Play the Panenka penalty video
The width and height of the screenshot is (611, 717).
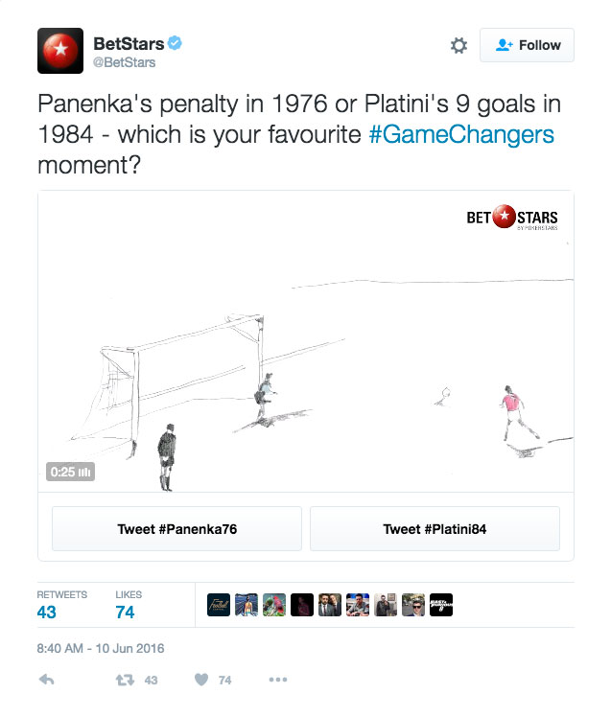pyautogui.click(x=305, y=340)
